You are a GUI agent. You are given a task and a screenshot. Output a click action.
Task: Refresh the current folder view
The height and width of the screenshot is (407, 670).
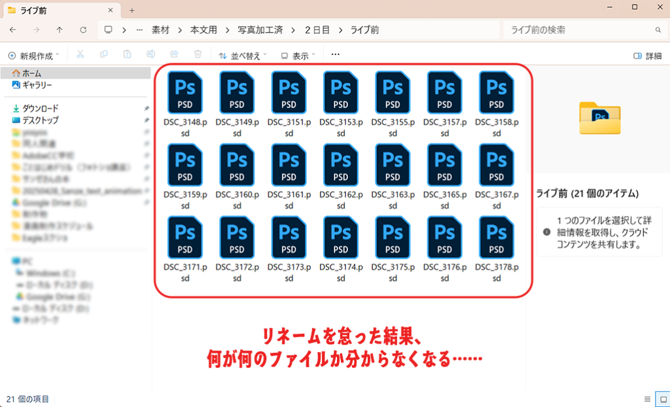click(x=83, y=30)
